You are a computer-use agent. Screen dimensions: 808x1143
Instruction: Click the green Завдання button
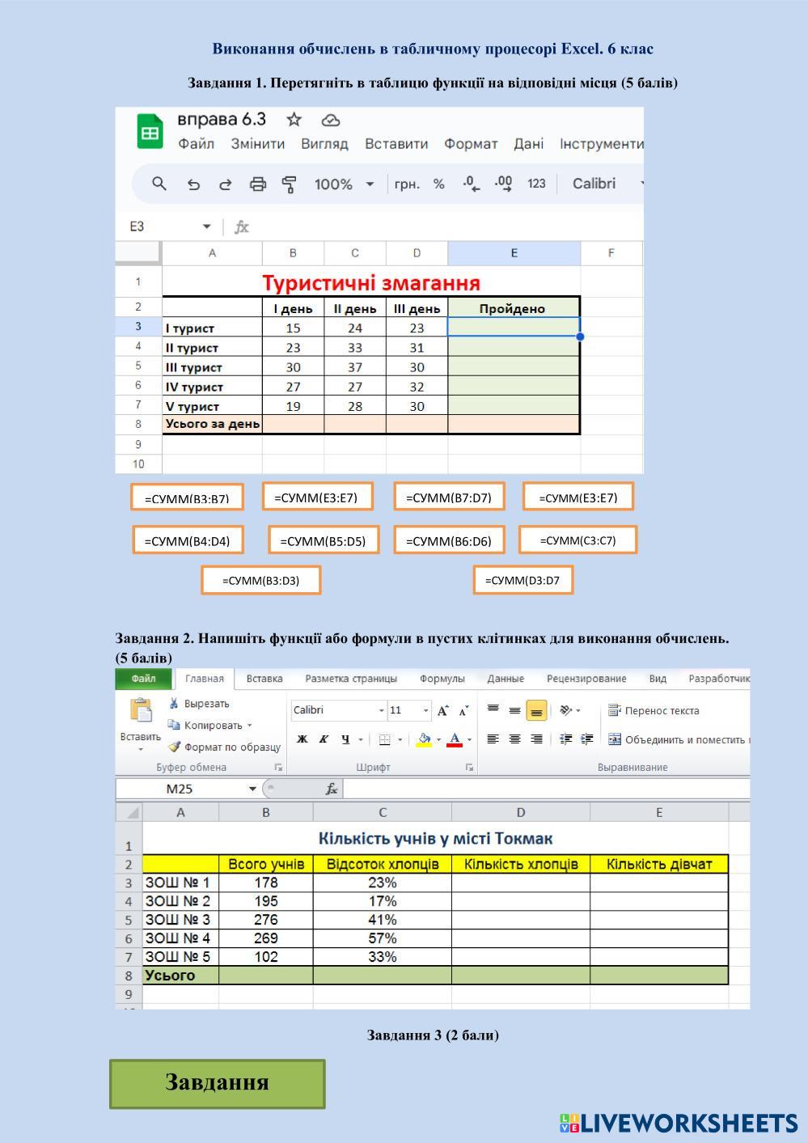click(218, 1083)
